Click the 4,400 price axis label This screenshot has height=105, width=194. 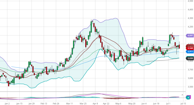coord(190,10)
